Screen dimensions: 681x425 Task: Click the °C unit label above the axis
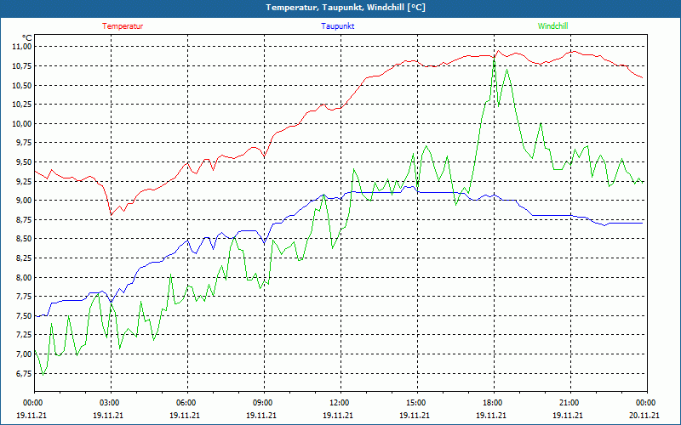tap(27, 37)
